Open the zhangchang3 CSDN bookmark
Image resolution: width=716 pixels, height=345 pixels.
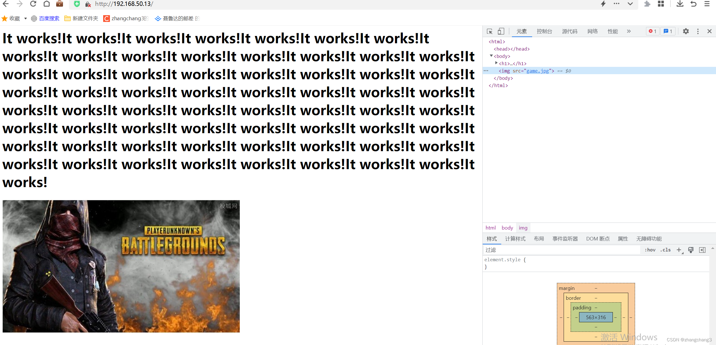click(126, 19)
